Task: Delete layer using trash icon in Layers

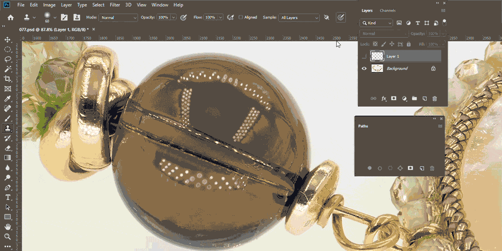Action: tap(434, 98)
